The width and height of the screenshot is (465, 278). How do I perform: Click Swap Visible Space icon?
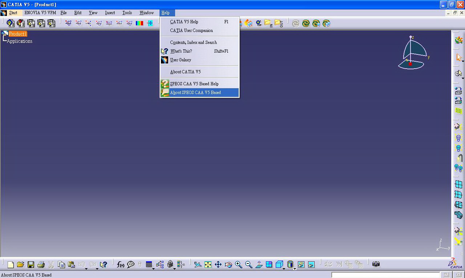311,265
